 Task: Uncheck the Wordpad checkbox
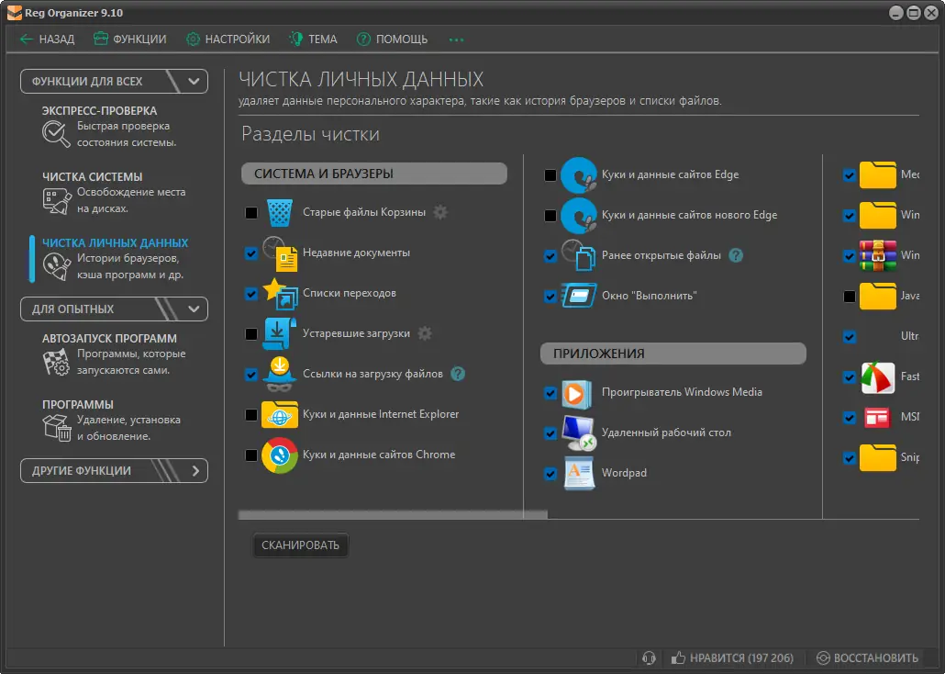[x=550, y=474]
